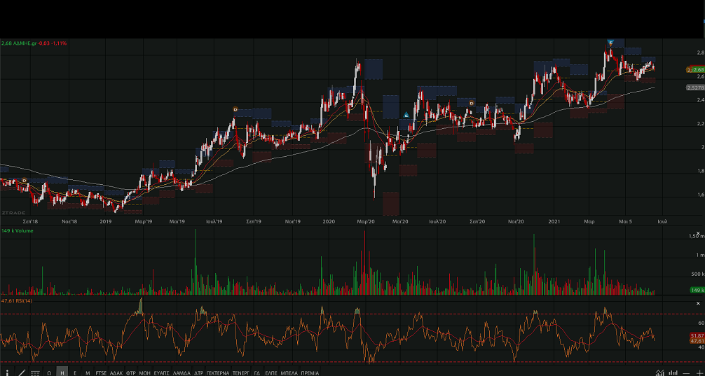Viewport: 705px width, 376px height.
Task: Load the ΠΡΕΜΙΑ chart
Action: [310, 372]
